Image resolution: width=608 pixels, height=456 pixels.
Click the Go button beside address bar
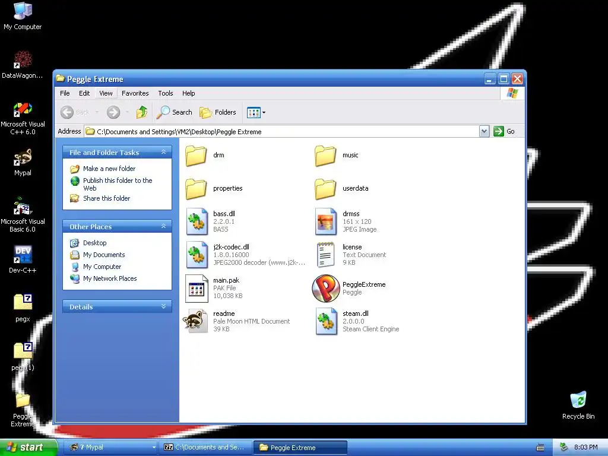click(x=504, y=131)
